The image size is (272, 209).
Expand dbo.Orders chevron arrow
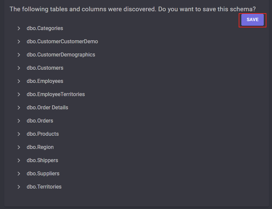[x=19, y=121]
